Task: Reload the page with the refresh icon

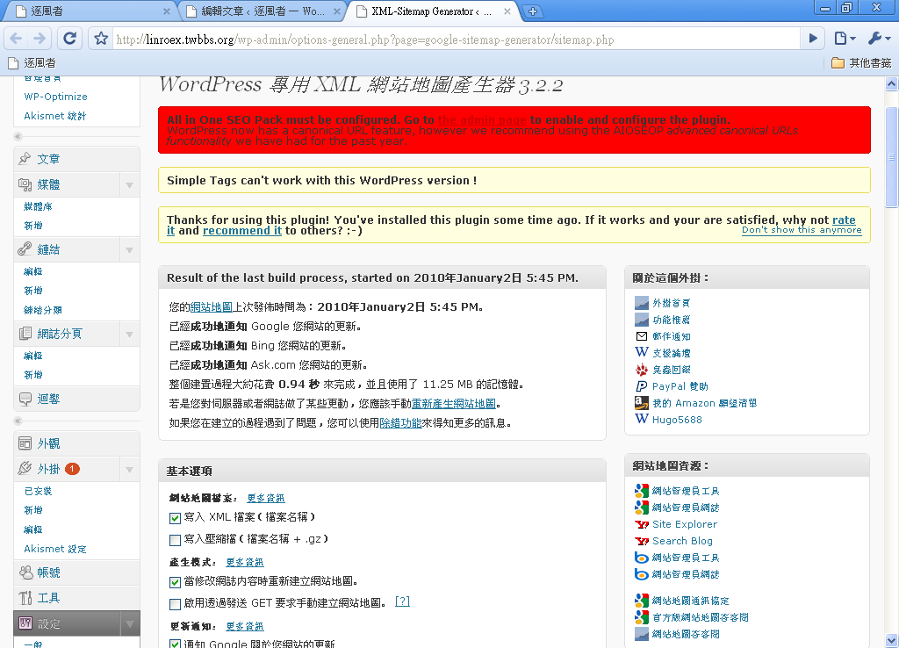Action: click(x=70, y=39)
